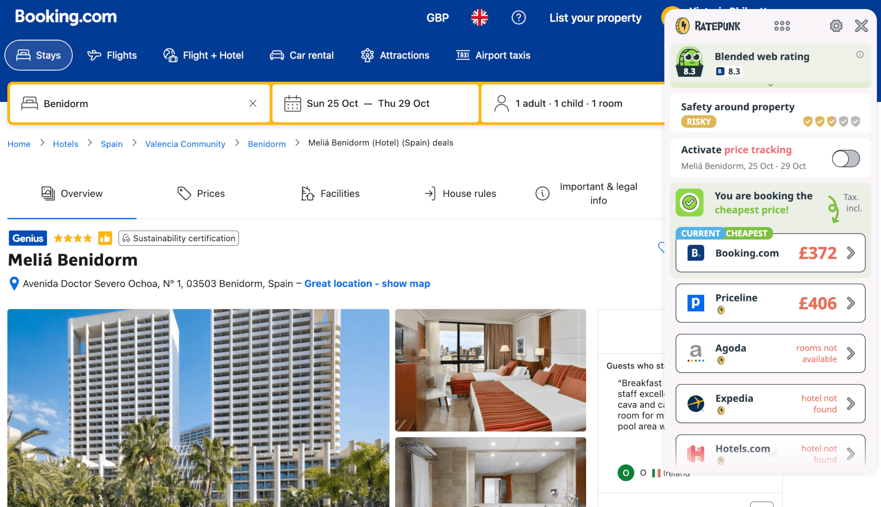Screen dimensions: 881x507
Task: Click the RatePunk logo
Action: pyautogui.click(x=708, y=26)
